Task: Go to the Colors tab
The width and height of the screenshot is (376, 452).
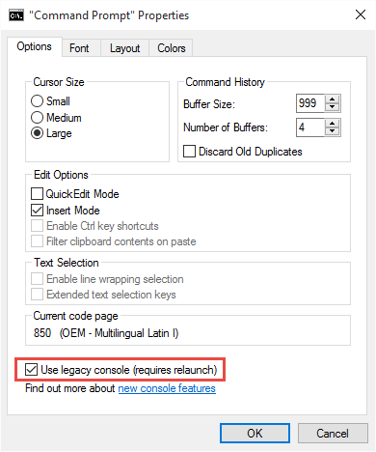Action: click(171, 48)
